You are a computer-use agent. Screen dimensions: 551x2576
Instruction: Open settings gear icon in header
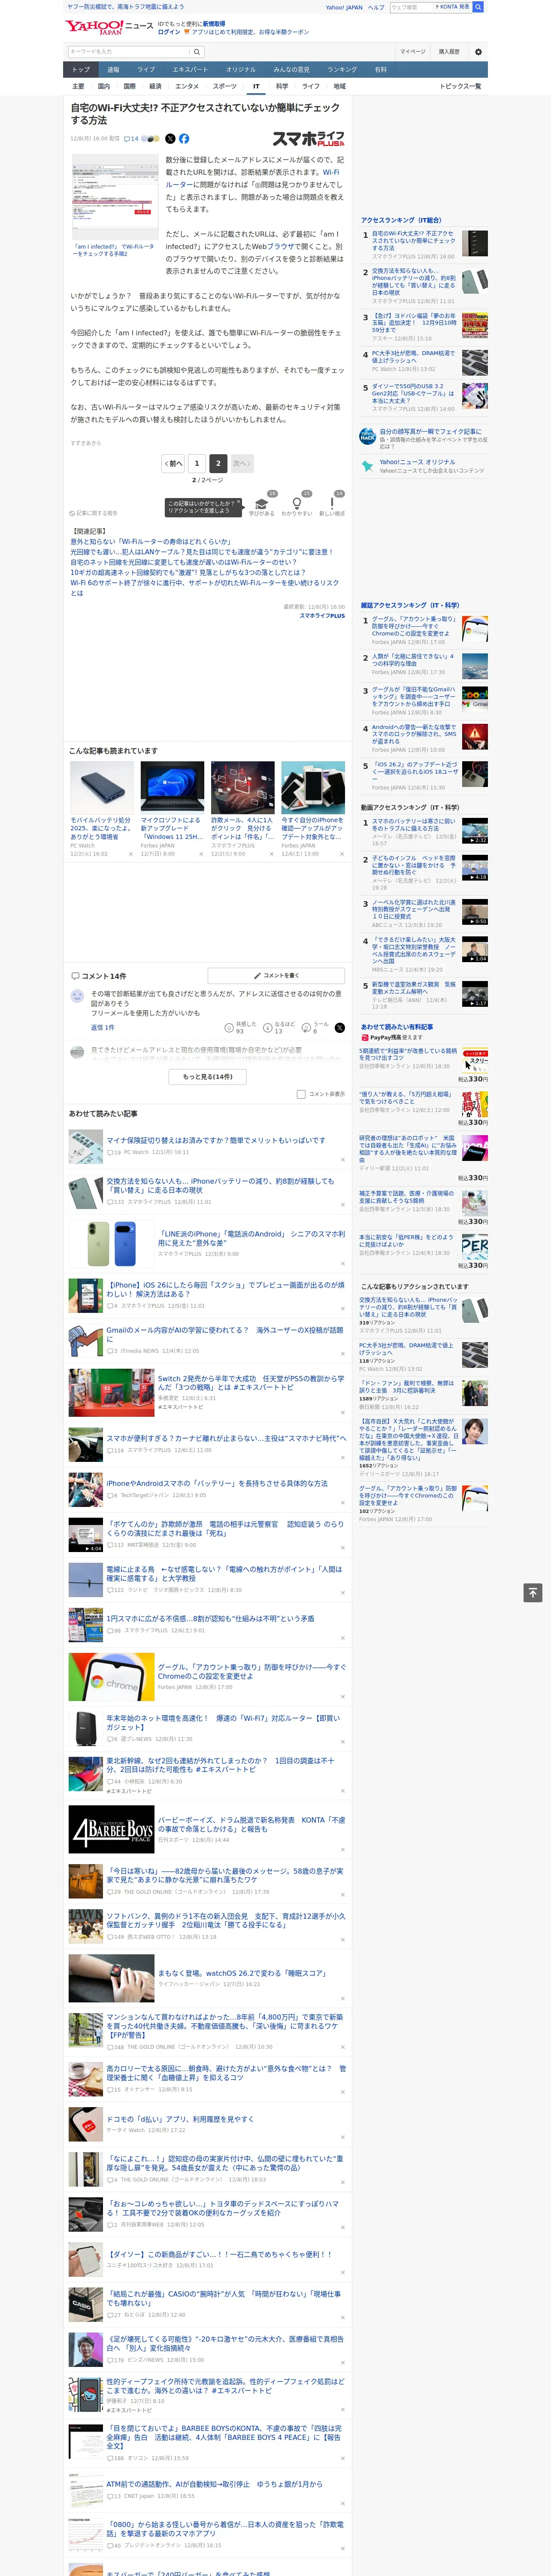[x=478, y=52]
